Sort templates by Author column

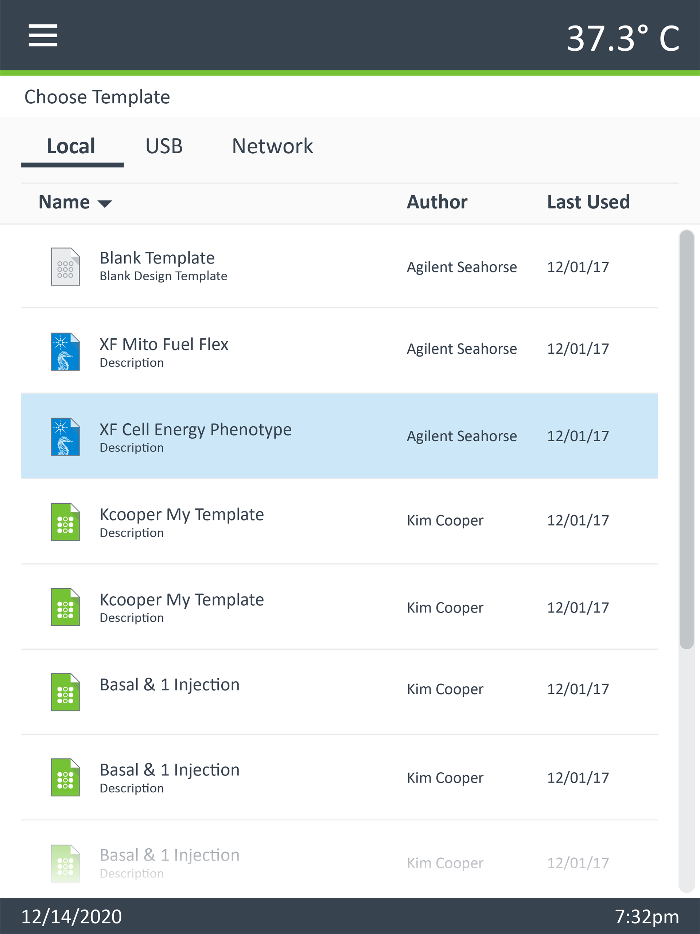coord(437,202)
